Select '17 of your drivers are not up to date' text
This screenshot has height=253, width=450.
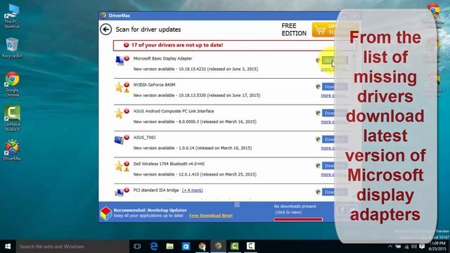point(177,45)
